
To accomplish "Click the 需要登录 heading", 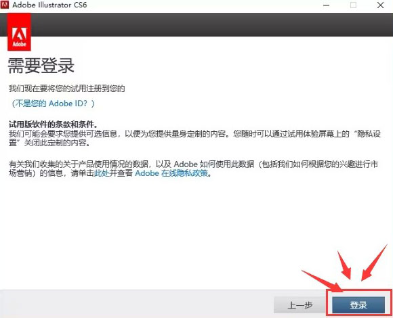I will pyautogui.click(x=41, y=66).
